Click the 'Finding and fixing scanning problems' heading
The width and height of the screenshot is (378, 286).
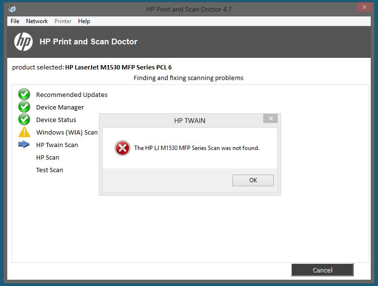[189, 78]
